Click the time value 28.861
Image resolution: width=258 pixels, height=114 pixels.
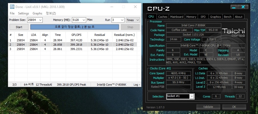point(58,49)
